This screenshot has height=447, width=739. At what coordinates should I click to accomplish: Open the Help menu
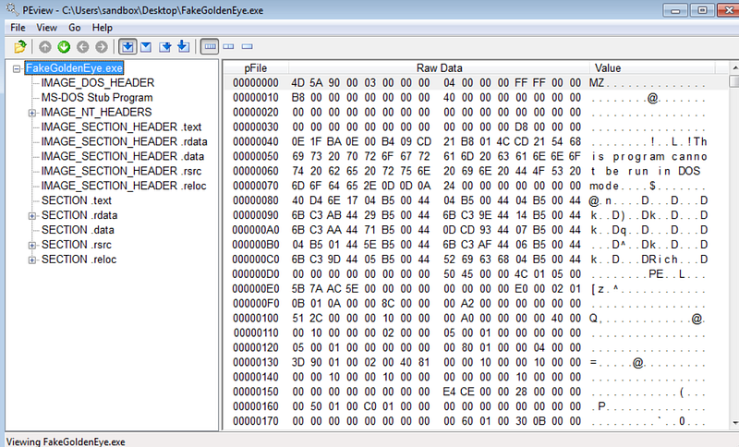103,28
